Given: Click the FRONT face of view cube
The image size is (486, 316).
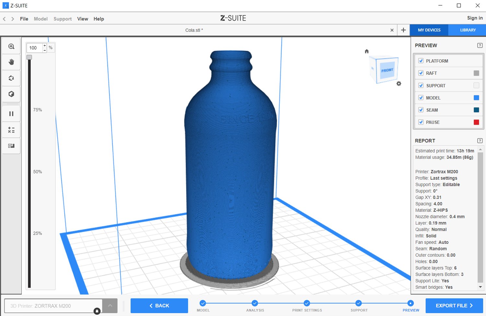Looking at the screenshot, I should pos(387,70).
